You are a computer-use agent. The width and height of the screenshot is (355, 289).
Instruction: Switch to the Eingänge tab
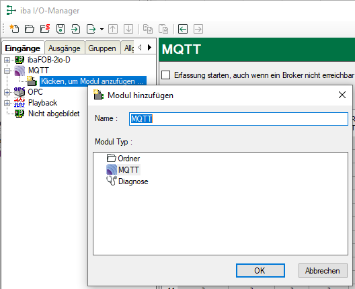(x=23, y=48)
